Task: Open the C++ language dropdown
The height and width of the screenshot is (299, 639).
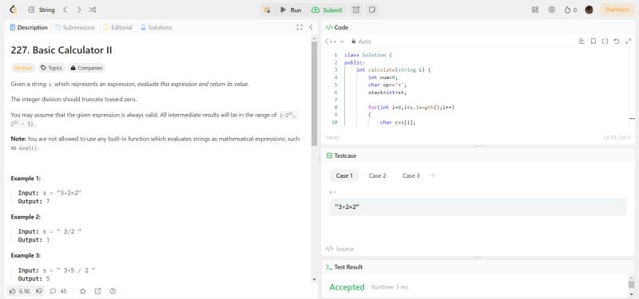Action: pyautogui.click(x=335, y=41)
